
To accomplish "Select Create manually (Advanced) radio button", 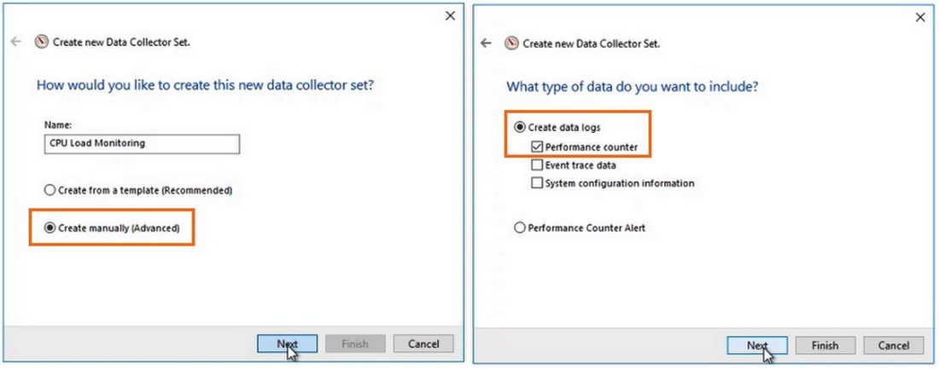I will (112, 228).
